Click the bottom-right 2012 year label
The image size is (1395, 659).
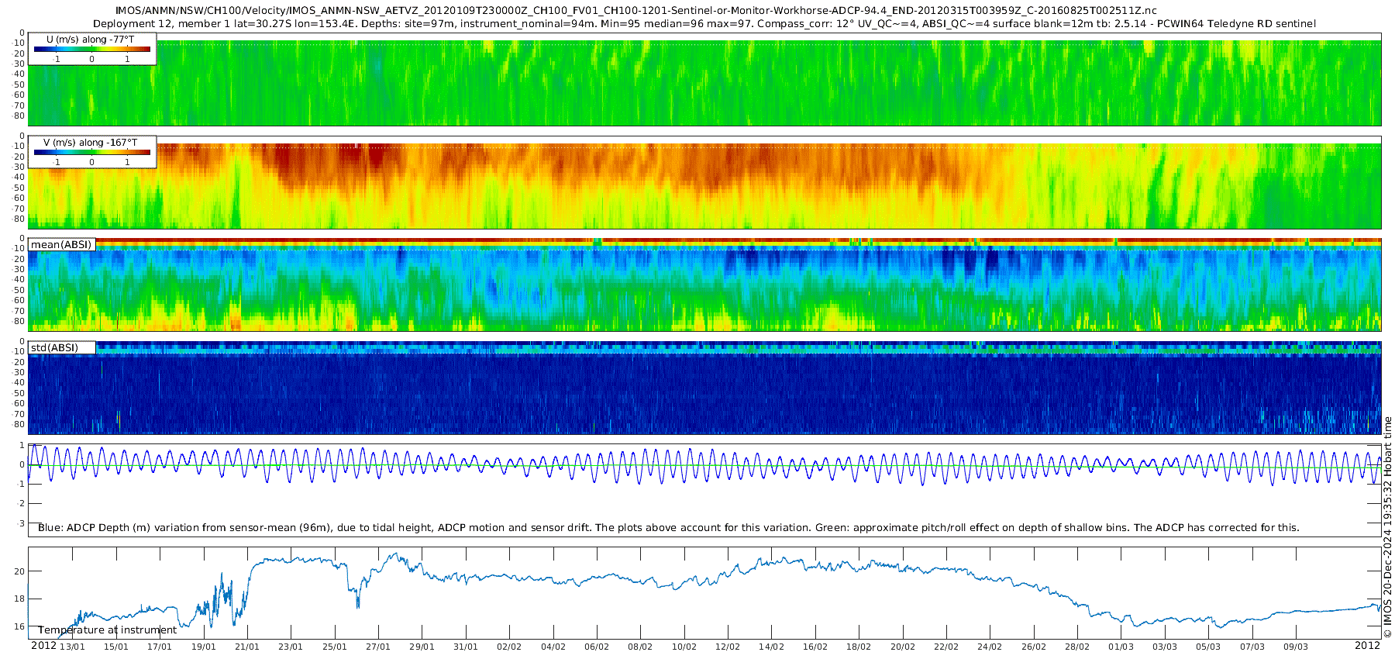(x=1367, y=646)
